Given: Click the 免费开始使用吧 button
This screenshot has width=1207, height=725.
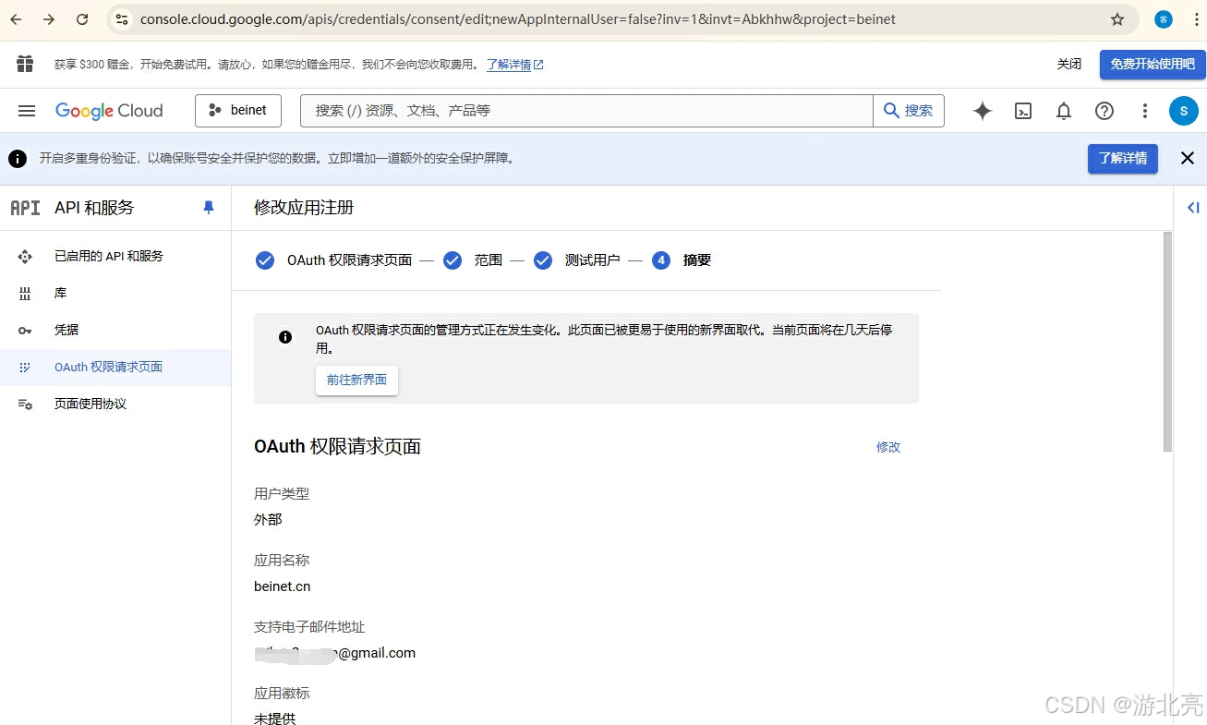Looking at the screenshot, I should coord(1153,64).
